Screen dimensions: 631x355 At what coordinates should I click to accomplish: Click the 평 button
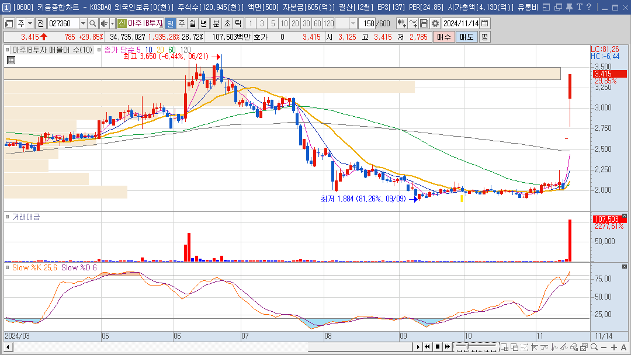coord(484,37)
